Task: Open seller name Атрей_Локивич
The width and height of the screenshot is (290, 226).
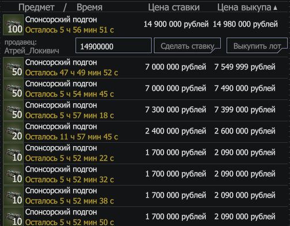Action: pos(32,51)
